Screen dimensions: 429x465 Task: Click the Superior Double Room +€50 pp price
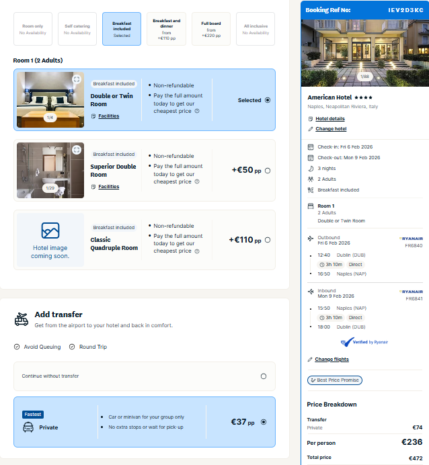click(x=246, y=170)
